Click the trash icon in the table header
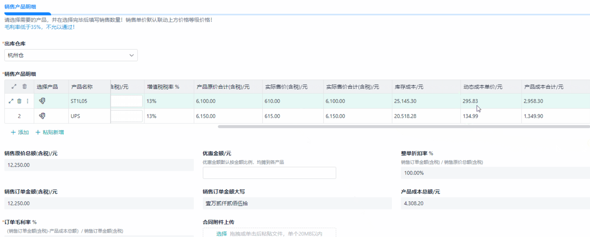The height and width of the screenshot is (237, 590). (25, 86)
